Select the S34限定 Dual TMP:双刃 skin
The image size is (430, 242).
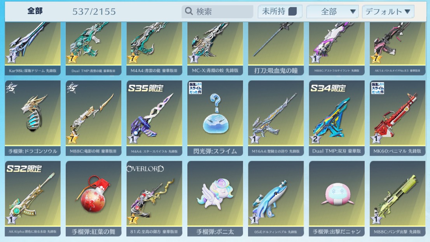coord(337,118)
